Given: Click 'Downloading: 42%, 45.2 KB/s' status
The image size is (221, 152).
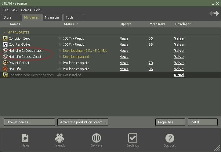Looking at the screenshot, I should pyautogui.click(x=85, y=51).
